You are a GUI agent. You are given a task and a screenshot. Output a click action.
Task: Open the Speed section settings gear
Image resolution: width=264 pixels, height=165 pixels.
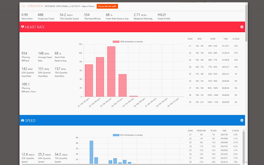click(242, 120)
